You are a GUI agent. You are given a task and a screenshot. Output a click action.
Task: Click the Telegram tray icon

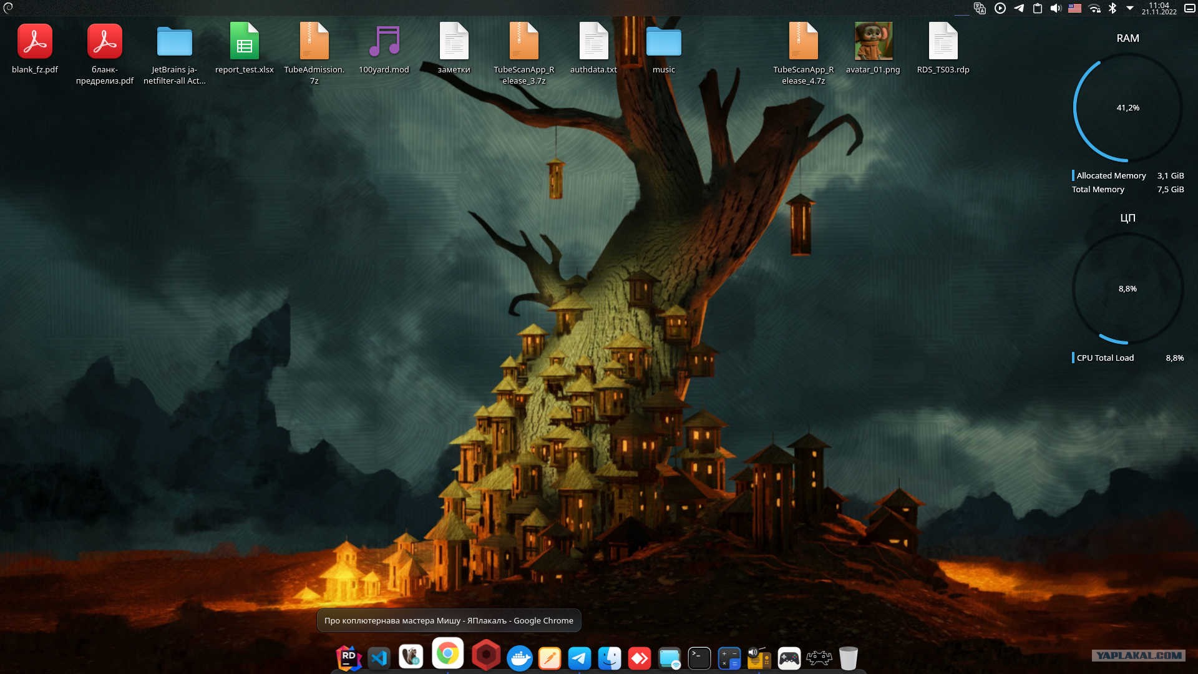(1019, 8)
